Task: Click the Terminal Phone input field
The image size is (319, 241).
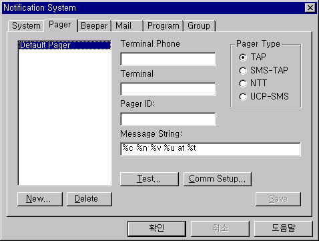Action: [x=168, y=59]
